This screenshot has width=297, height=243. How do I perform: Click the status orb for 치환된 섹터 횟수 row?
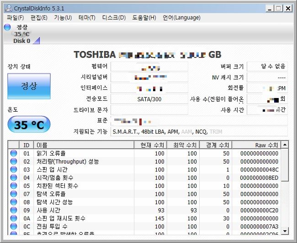[14, 186]
